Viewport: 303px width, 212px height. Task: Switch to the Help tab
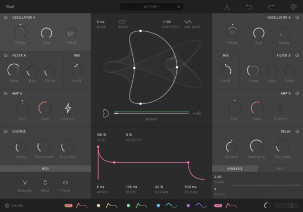coord(280,169)
